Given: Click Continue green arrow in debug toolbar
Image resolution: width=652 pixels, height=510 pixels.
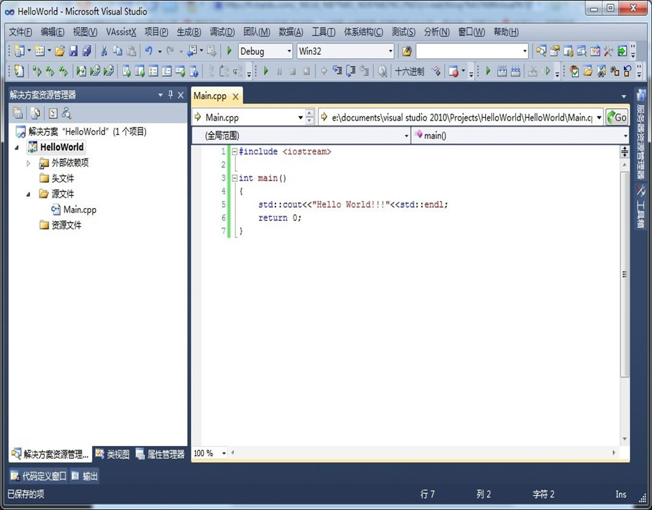Looking at the screenshot, I should pyautogui.click(x=266, y=71).
